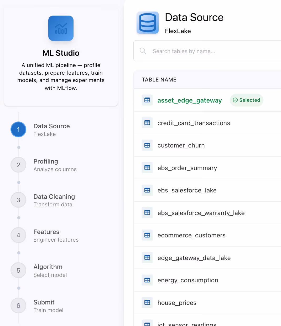281x326 pixels.
Task: Click table icon beside house_prices
Action: point(147,303)
